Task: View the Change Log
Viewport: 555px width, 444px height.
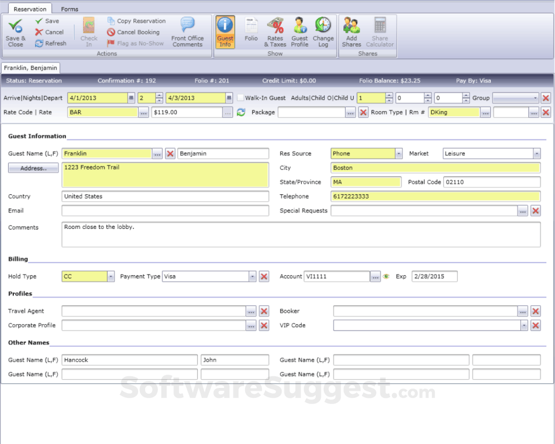Action: pyautogui.click(x=323, y=32)
